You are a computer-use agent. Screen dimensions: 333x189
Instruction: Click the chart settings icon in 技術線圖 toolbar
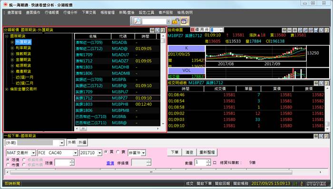click(x=311, y=30)
